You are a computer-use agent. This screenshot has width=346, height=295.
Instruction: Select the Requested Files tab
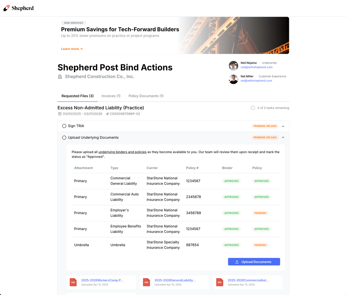[x=78, y=96]
